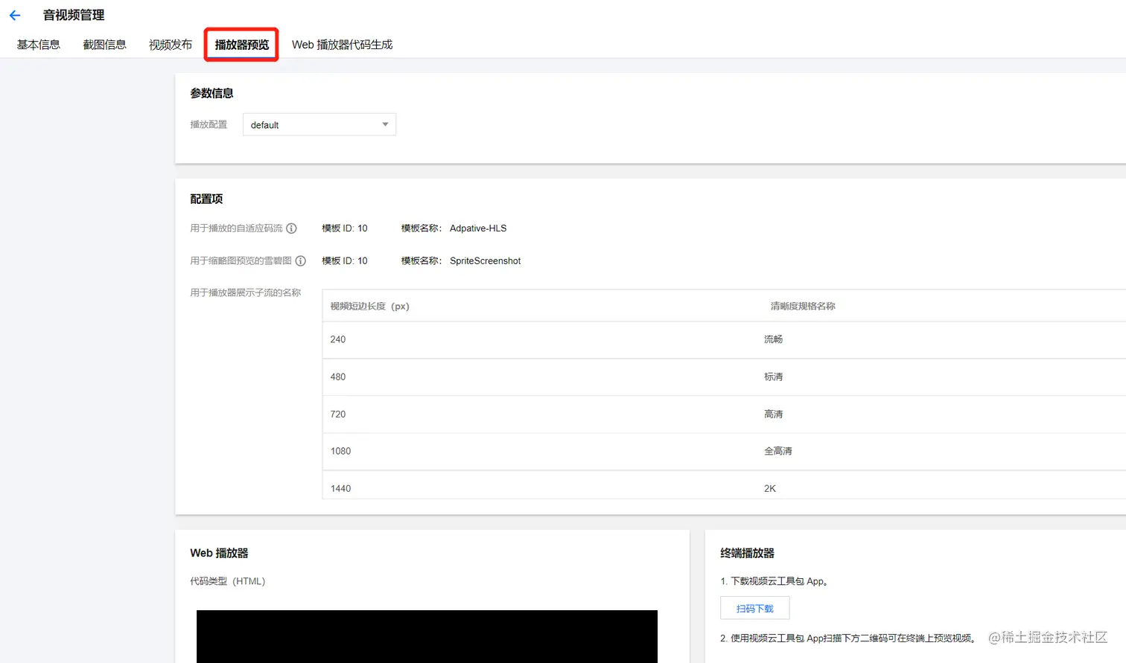Click the 参数信息 section heading
Viewport: 1126px width, 663px height.
click(211, 93)
